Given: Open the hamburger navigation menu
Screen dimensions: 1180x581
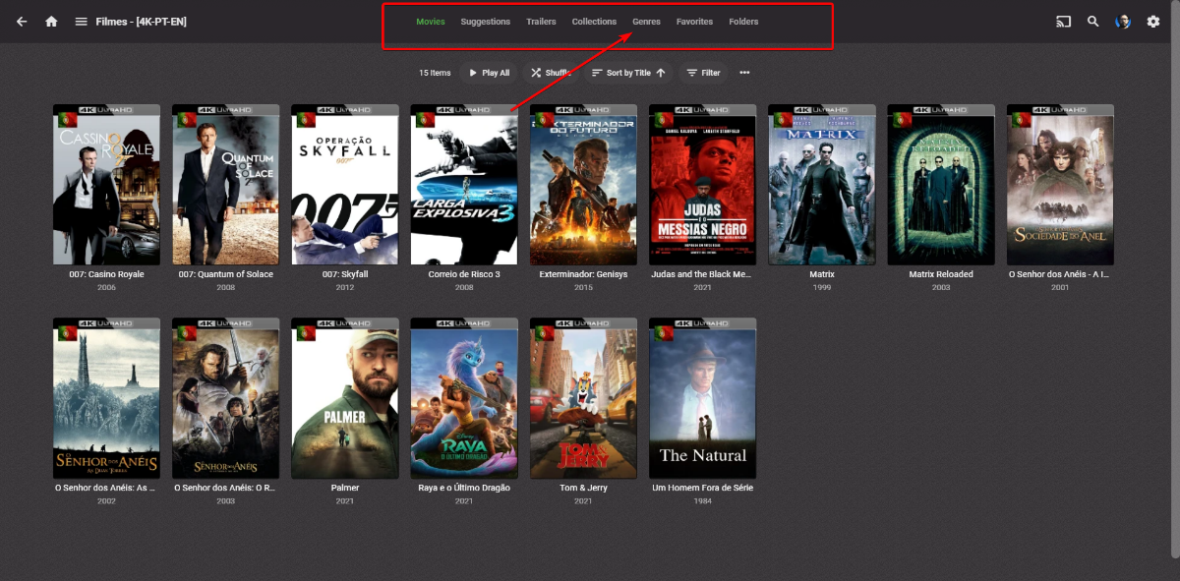Looking at the screenshot, I should tap(81, 22).
